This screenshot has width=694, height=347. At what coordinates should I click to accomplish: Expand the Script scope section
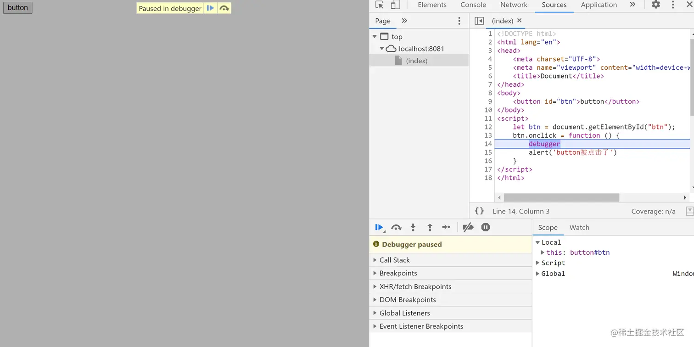(x=537, y=263)
